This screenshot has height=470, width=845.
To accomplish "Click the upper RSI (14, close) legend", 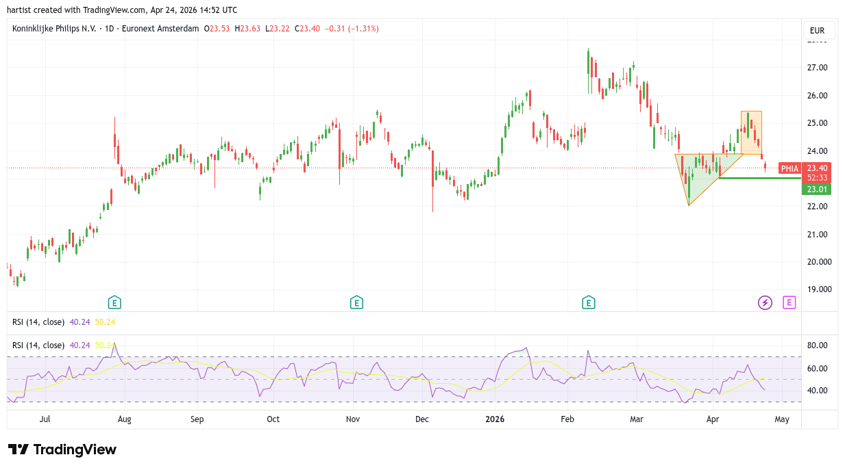I will point(38,322).
